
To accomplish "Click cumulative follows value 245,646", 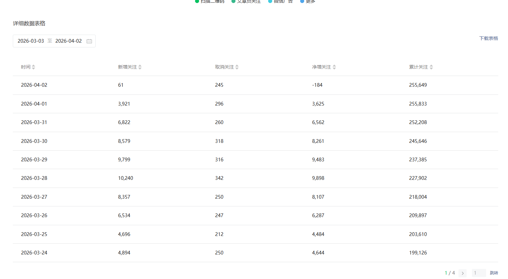I will click(x=418, y=141).
